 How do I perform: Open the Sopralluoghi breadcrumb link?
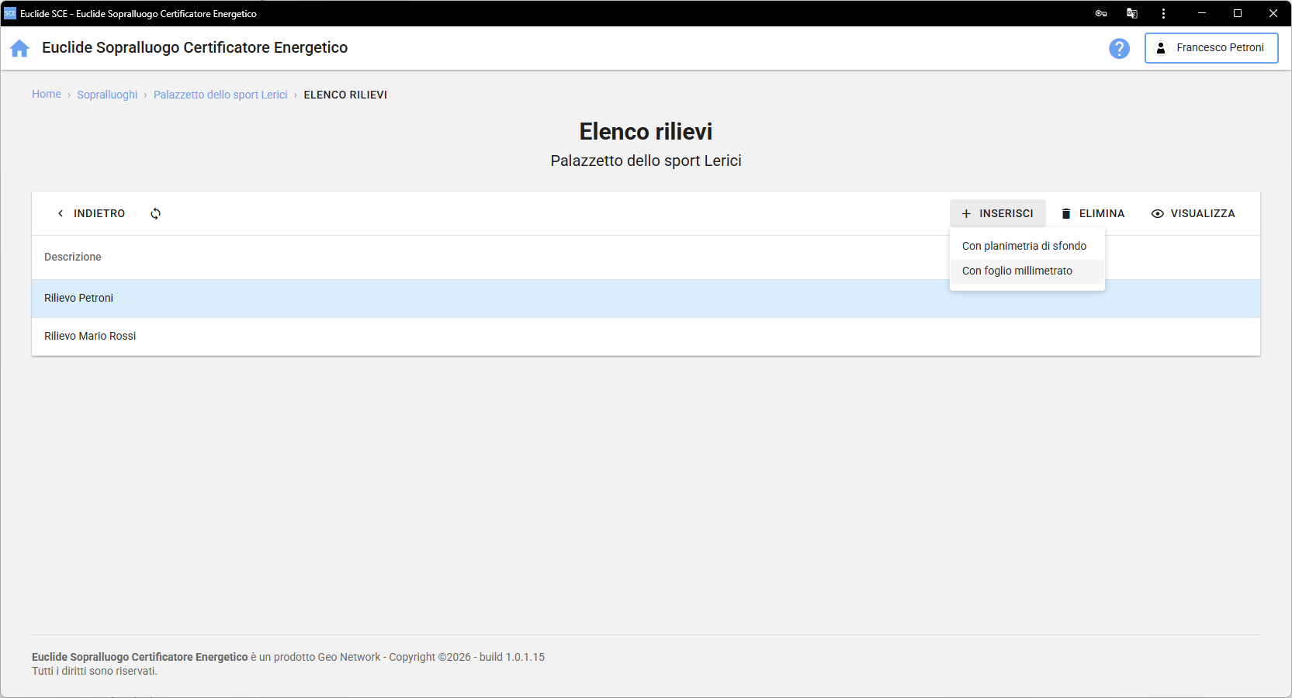click(107, 95)
